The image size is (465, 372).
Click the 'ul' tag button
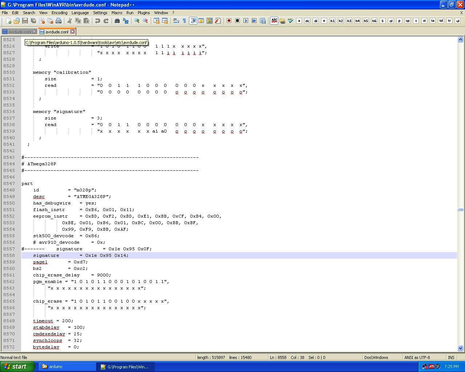458,21
